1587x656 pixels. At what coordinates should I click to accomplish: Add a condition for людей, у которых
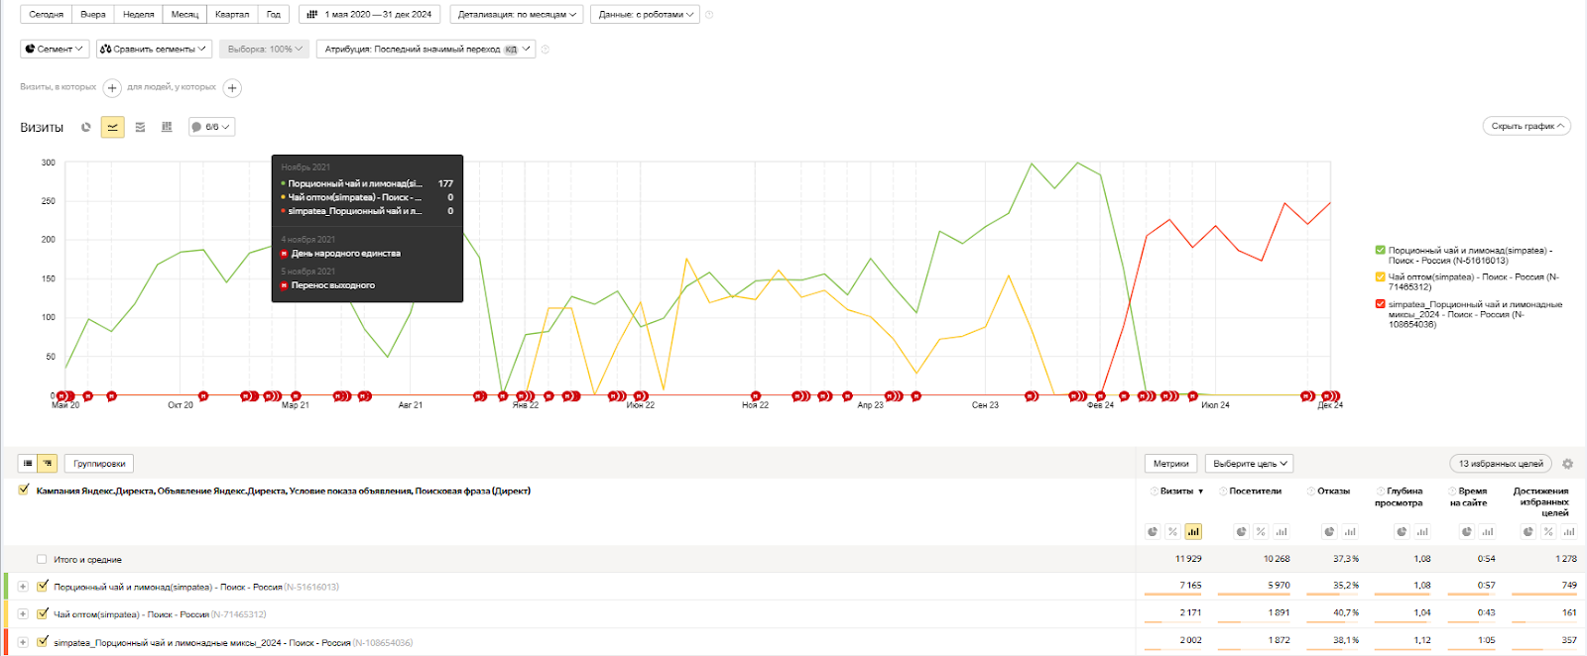pyautogui.click(x=232, y=88)
